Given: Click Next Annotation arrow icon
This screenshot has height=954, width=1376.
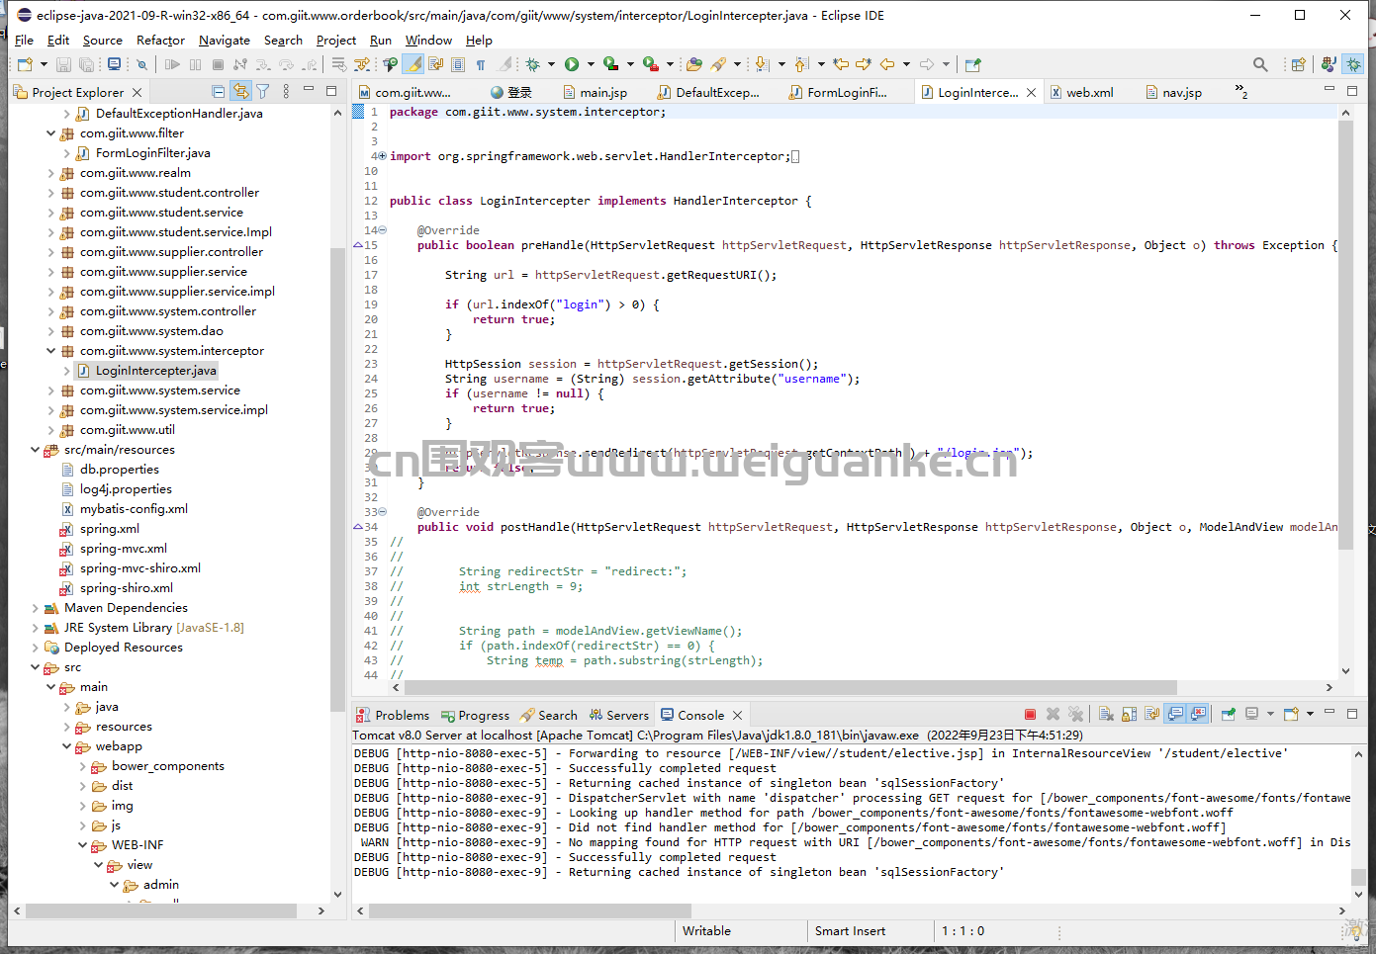Looking at the screenshot, I should point(761,64).
